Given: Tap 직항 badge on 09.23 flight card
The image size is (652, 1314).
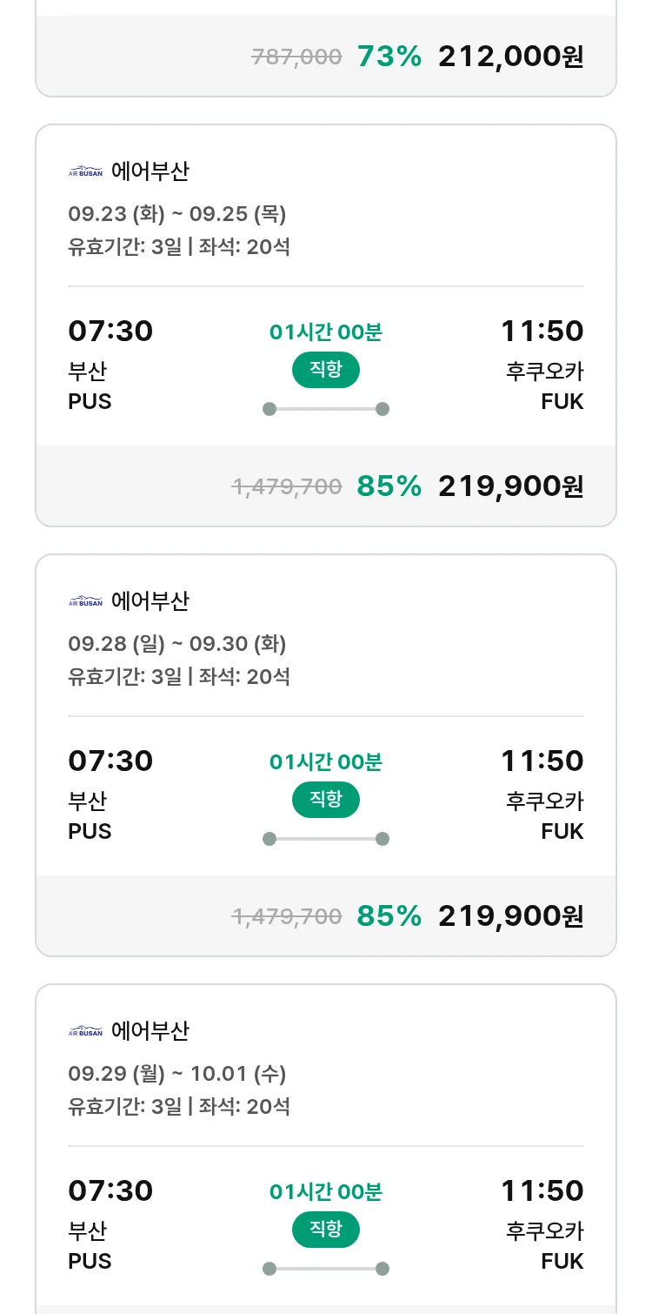Looking at the screenshot, I should click(326, 370).
